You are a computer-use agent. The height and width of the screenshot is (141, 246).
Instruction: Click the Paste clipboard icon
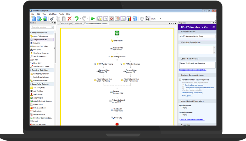(x=64, y=19)
